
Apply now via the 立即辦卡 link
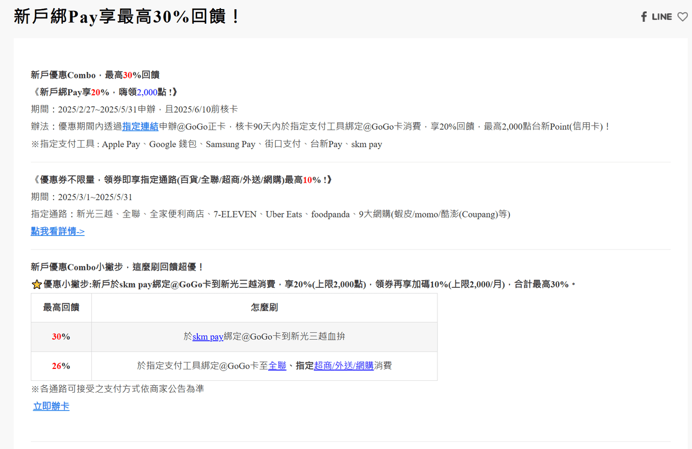(x=51, y=406)
